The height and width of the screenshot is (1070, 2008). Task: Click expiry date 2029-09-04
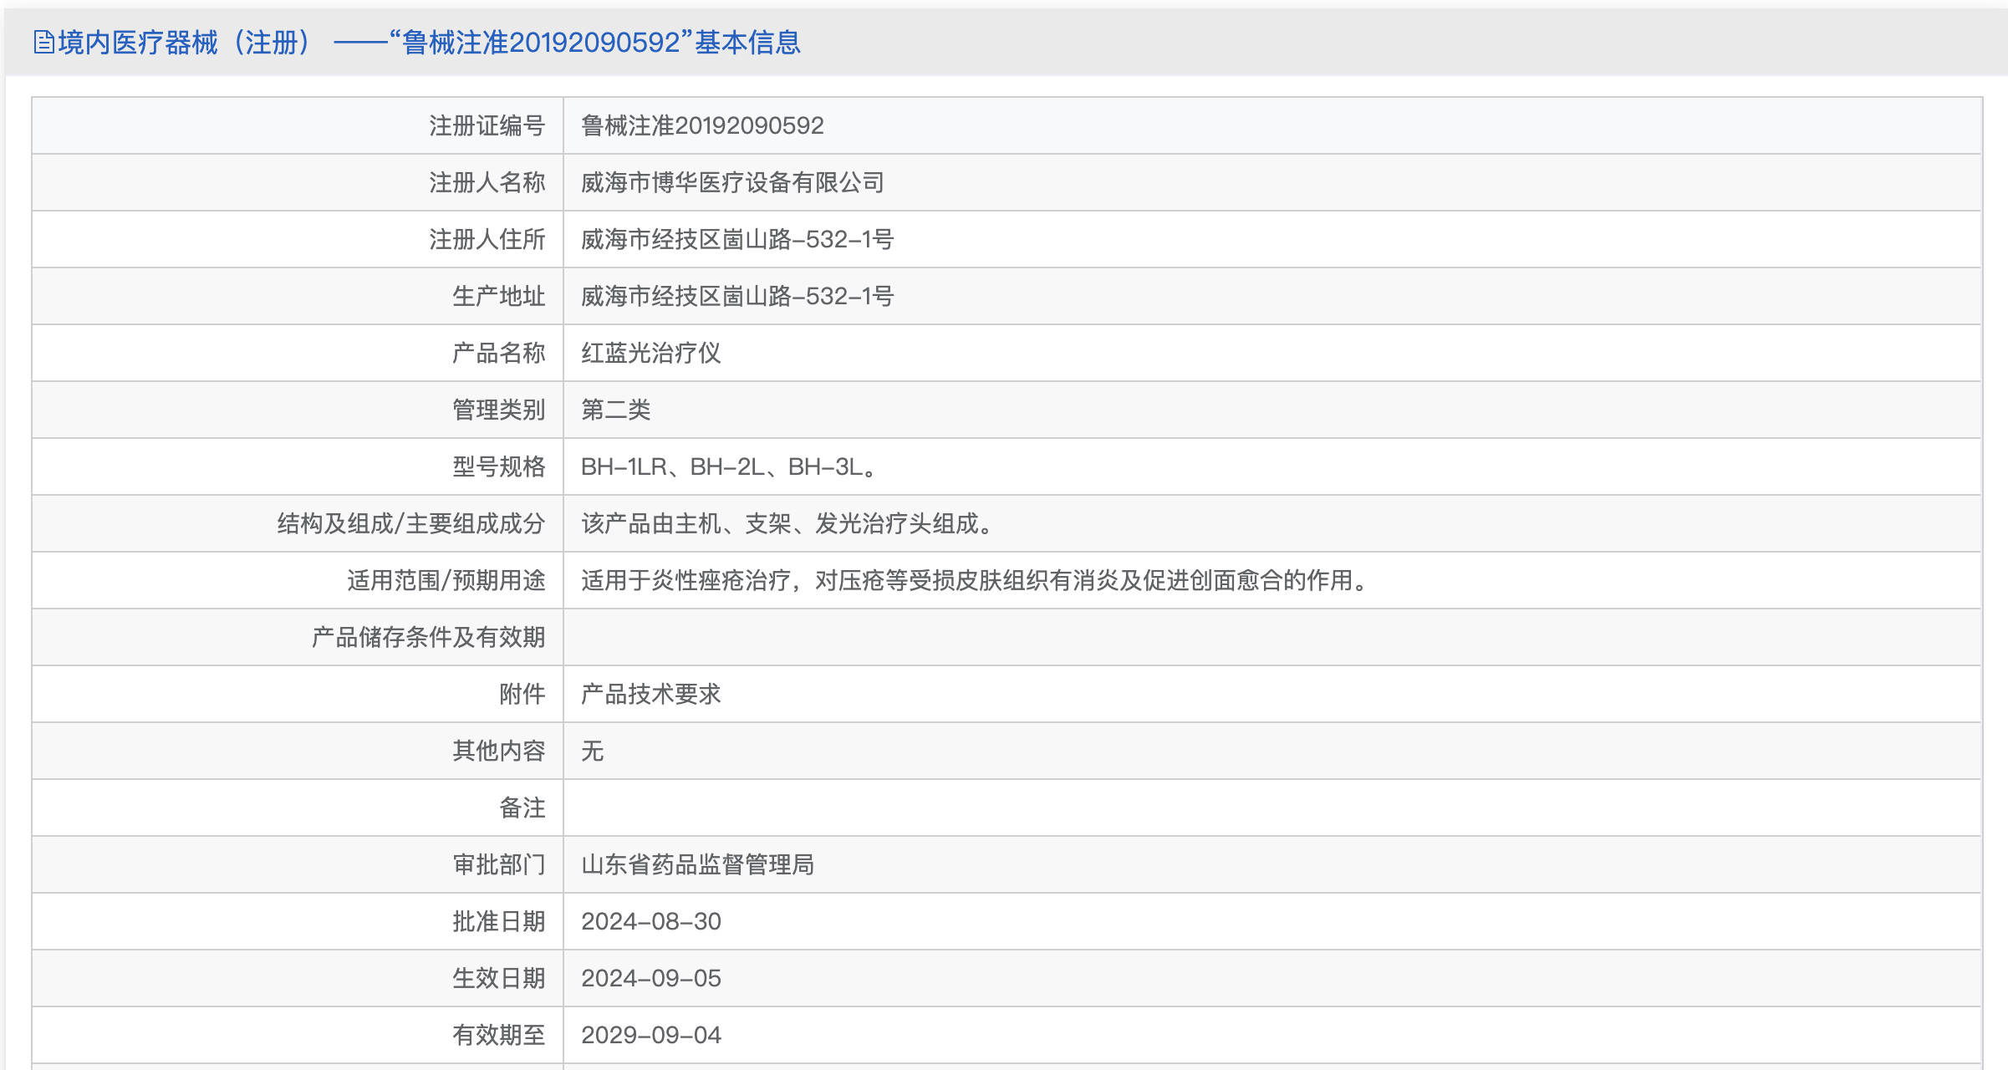tap(650, 1035)
